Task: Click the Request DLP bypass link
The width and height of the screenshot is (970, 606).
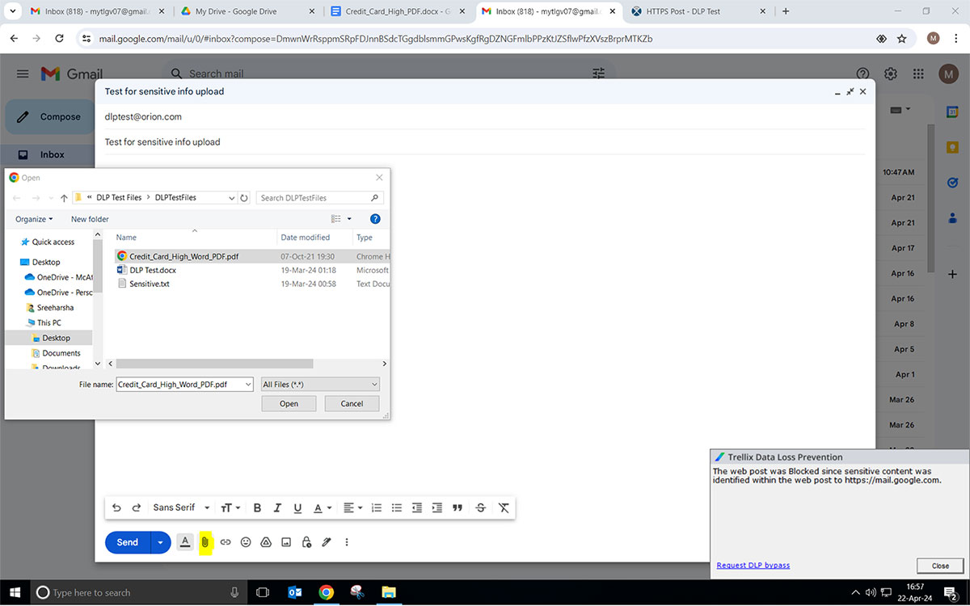Action: [753, 565]
